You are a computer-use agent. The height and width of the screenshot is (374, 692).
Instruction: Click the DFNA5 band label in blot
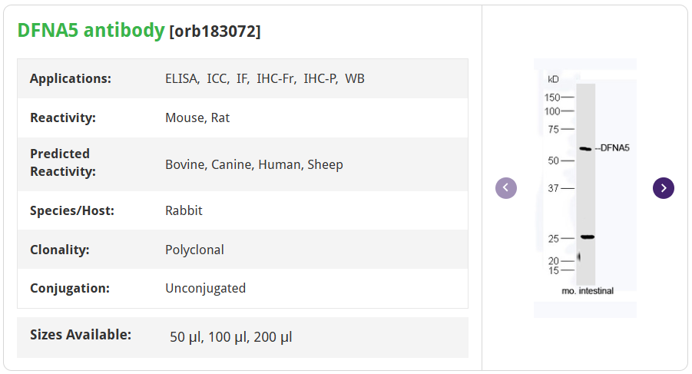615,147
